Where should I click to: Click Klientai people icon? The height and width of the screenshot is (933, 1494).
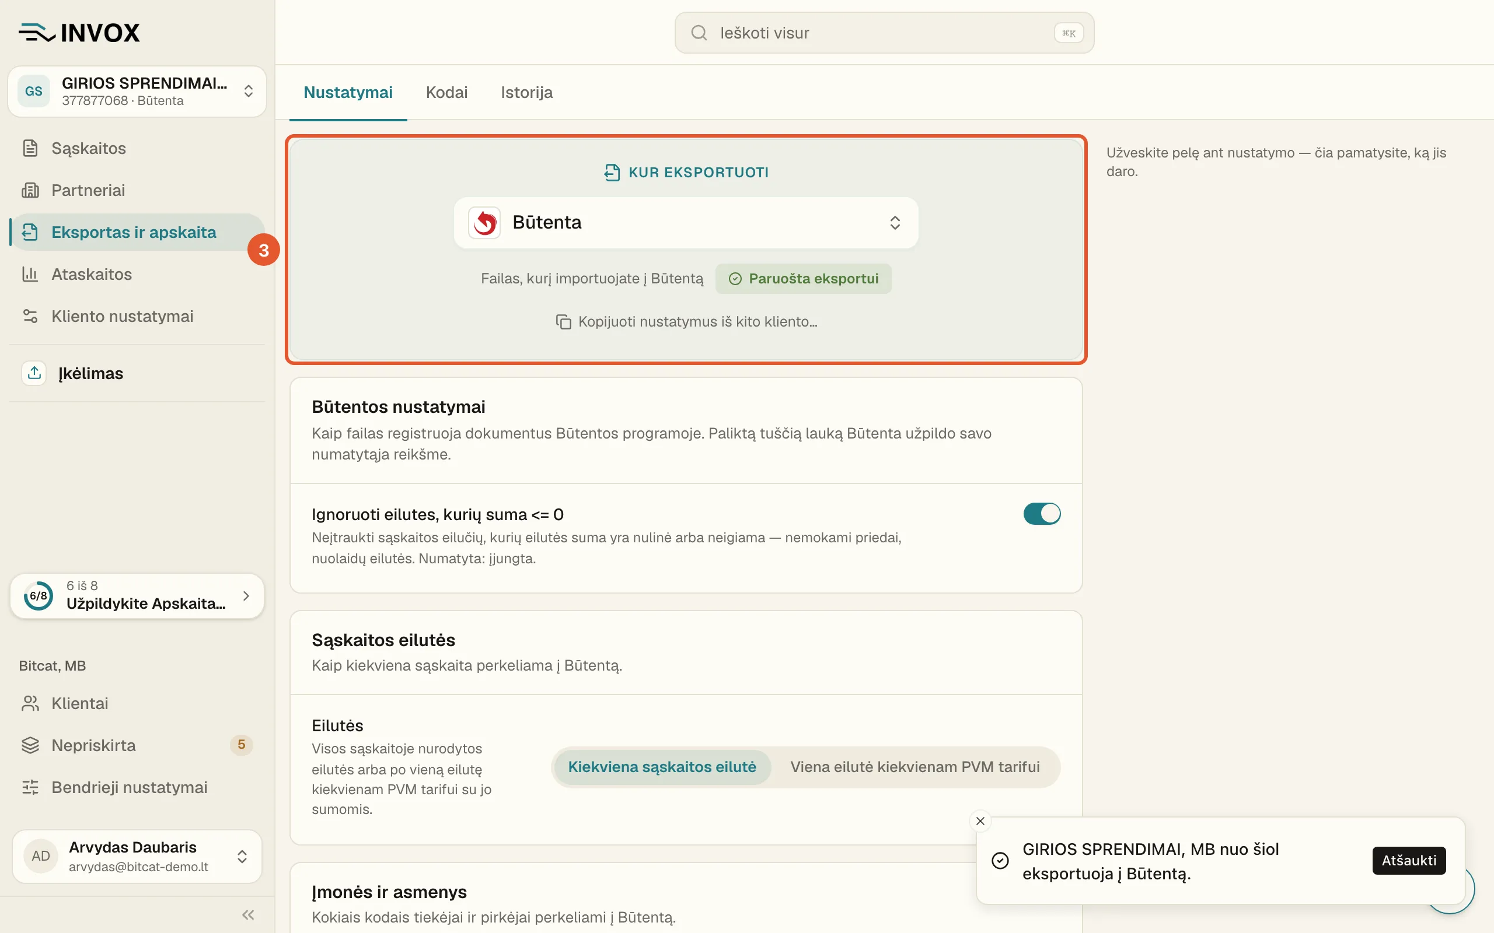tap(30, 703)
